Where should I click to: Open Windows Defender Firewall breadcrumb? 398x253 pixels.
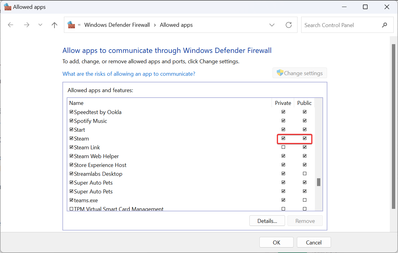click(x=117, y=25)
